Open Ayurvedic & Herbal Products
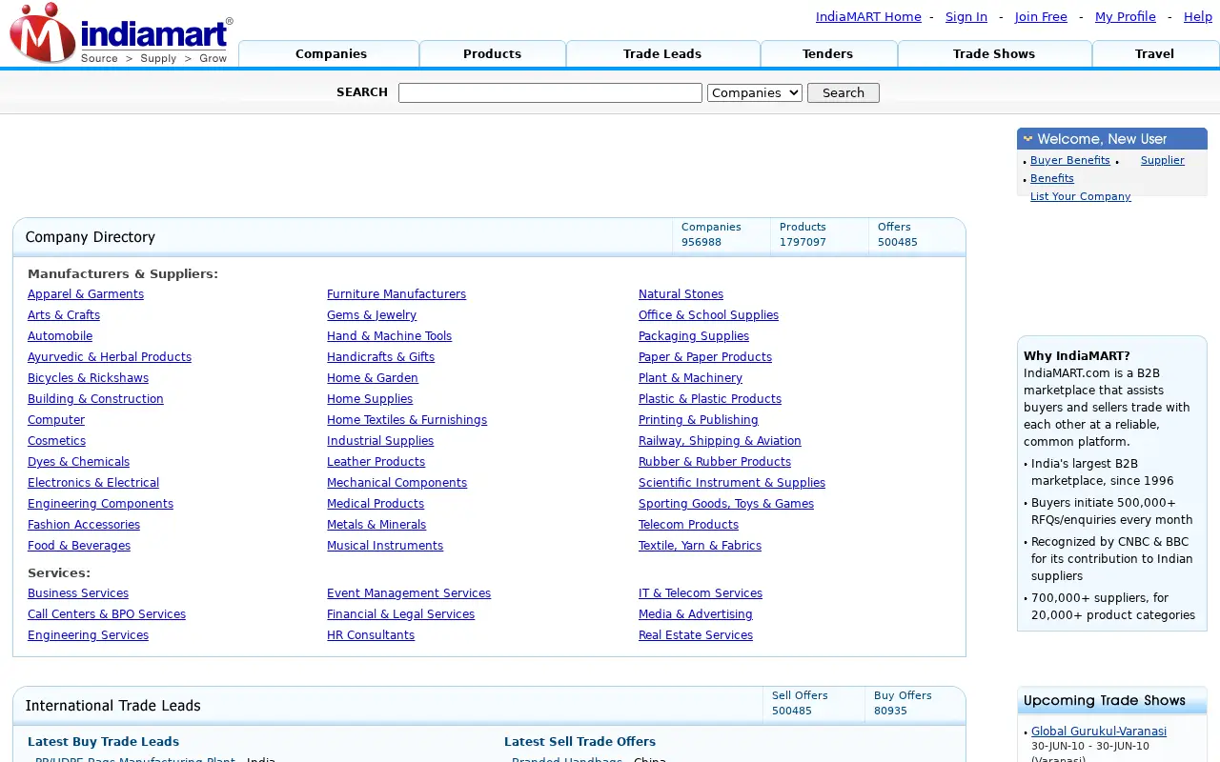This screenshot has width=1220, height=762. click(110, 357)
